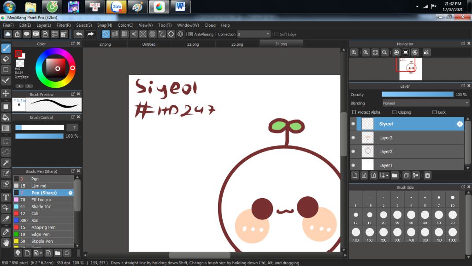
Task: Enable the Clipping checkbox
Action: 395,112
